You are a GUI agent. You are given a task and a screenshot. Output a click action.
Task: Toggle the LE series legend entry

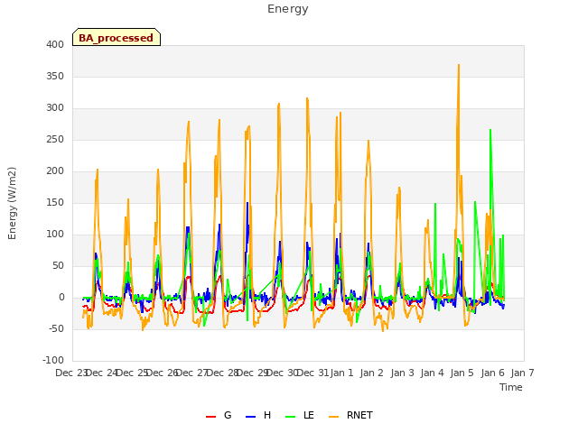tap(300, 415)
